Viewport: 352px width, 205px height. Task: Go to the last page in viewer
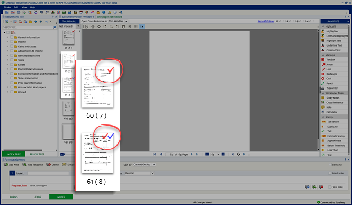pos(197,154)
